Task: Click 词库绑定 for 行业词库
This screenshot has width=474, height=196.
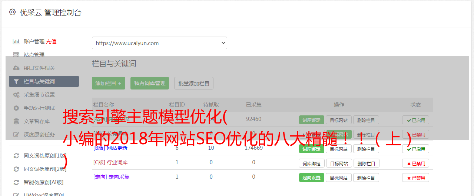Action: 312,163
